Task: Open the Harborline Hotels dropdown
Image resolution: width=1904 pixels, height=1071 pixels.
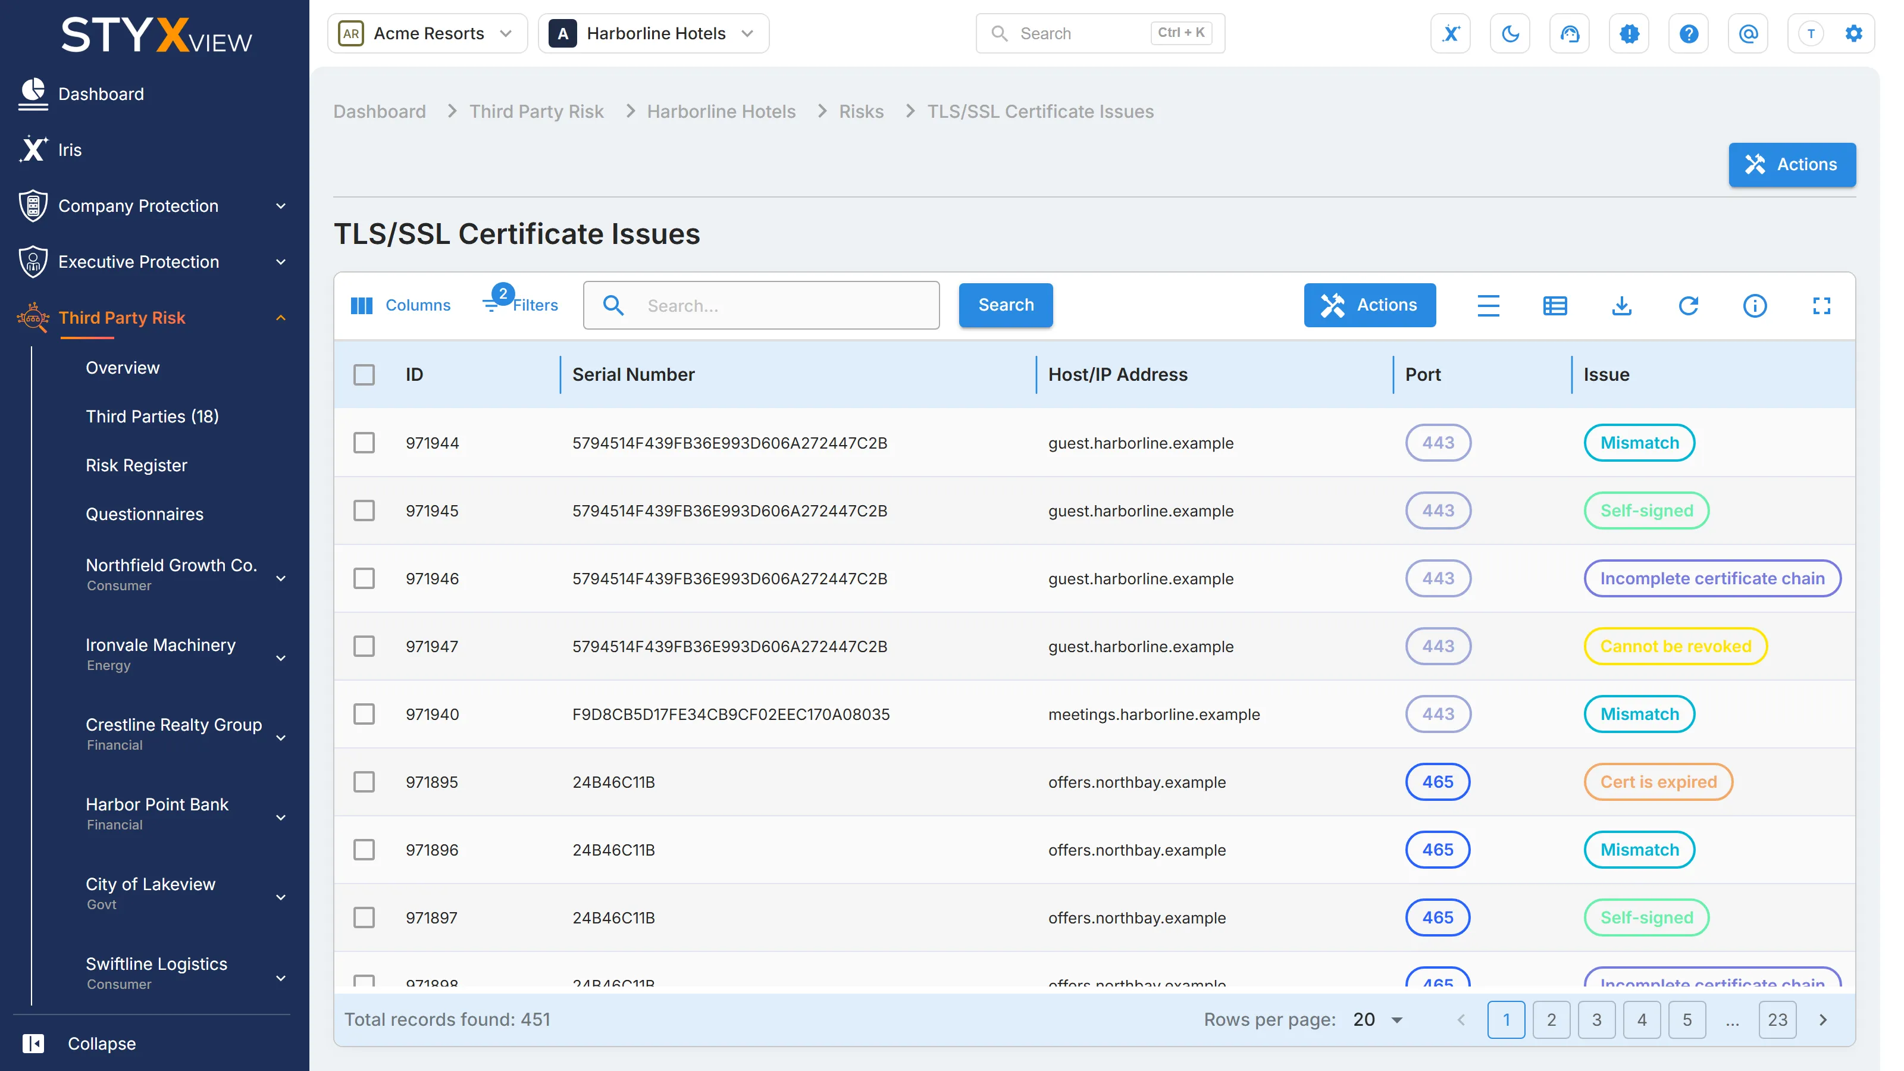Action: pos(653,33)
